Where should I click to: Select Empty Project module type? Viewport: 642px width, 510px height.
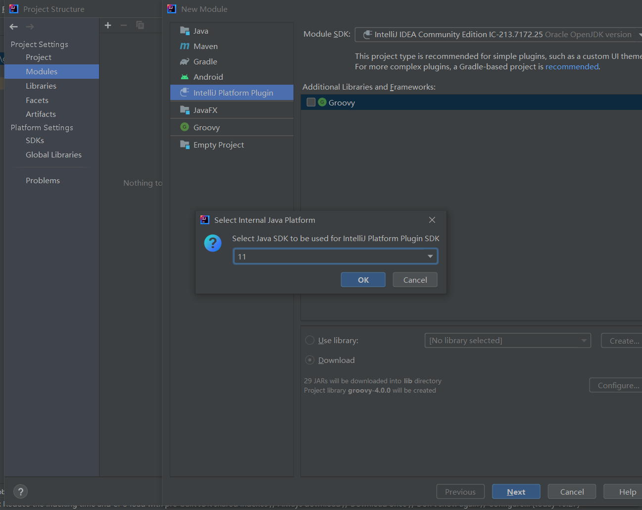click(218, 145)
